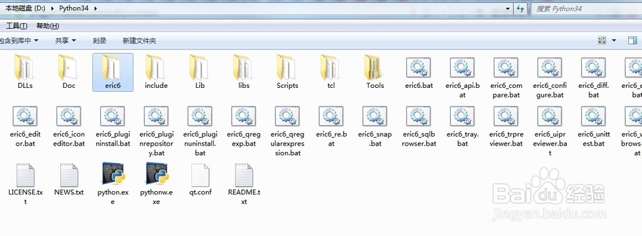
Task: Click the Python34 breadcrumb segment
Action: (74, 8)
